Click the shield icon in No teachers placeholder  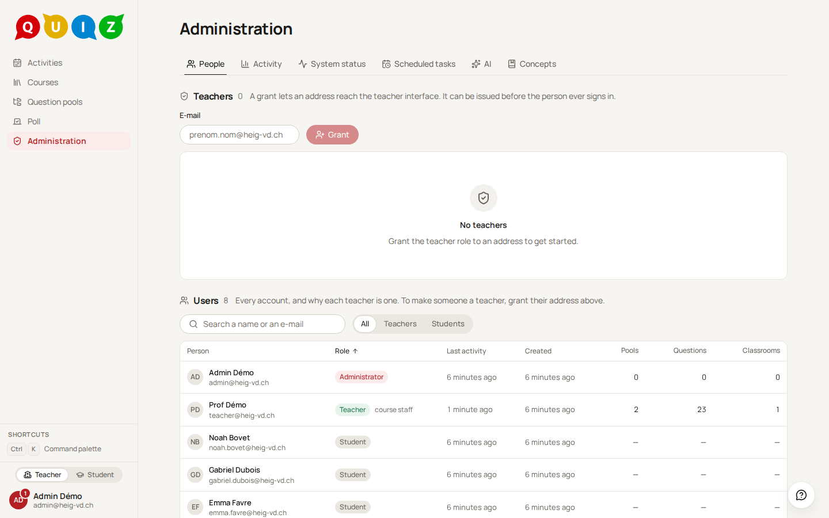click(x=484, y=198)
